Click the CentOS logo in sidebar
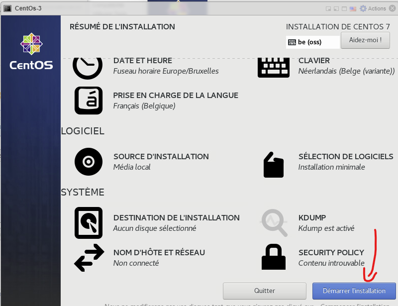Screen dimensions: 398x306 tap(31, 52)
